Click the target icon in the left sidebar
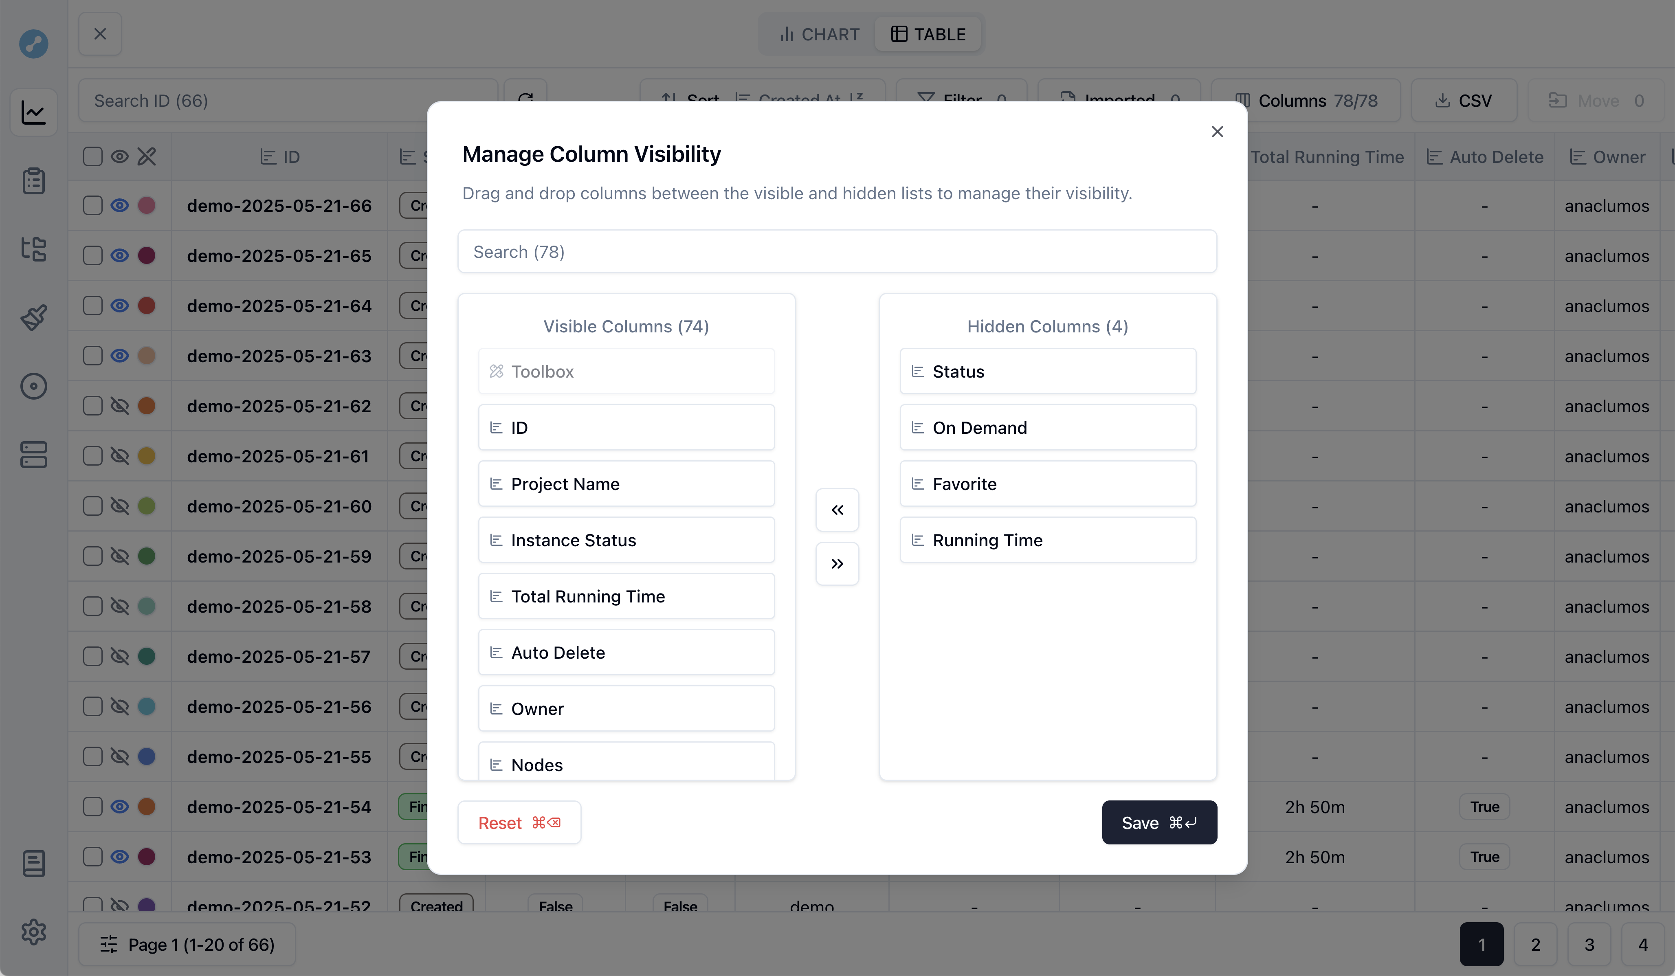1675x976 pixels. (33, 386)
